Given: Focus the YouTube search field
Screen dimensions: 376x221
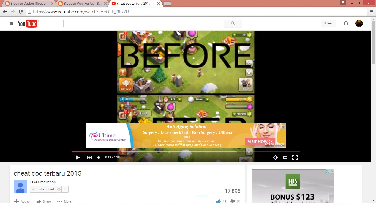Looking at the screenshot, I should [144, 24].
